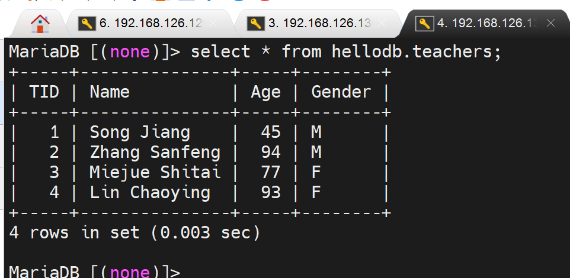Click key icon on tab 3. 192.168.126.13
The width and height of the screenshot is (570, 278).
point(256,24)
